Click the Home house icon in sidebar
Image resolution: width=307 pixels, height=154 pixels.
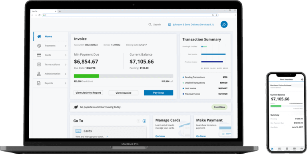[x=39, y=36]
